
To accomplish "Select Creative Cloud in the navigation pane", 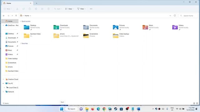I will (x=12, y=79).
